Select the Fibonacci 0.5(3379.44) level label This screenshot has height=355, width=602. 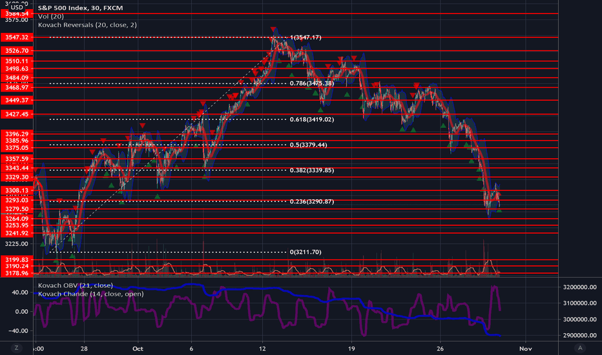[x=308, y=145]
